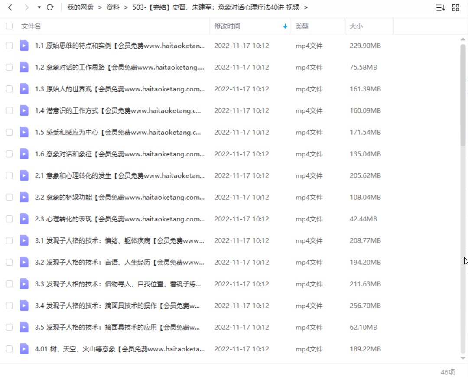Click video icon of 1.5 感受和感应为中心
The image size is (468, 377).
click(24, 132)
